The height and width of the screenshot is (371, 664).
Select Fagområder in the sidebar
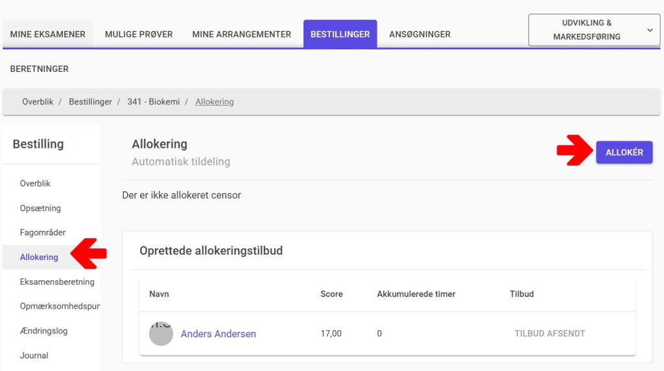43,233
